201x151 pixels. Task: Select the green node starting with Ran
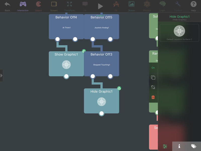[x=154, y=56]
